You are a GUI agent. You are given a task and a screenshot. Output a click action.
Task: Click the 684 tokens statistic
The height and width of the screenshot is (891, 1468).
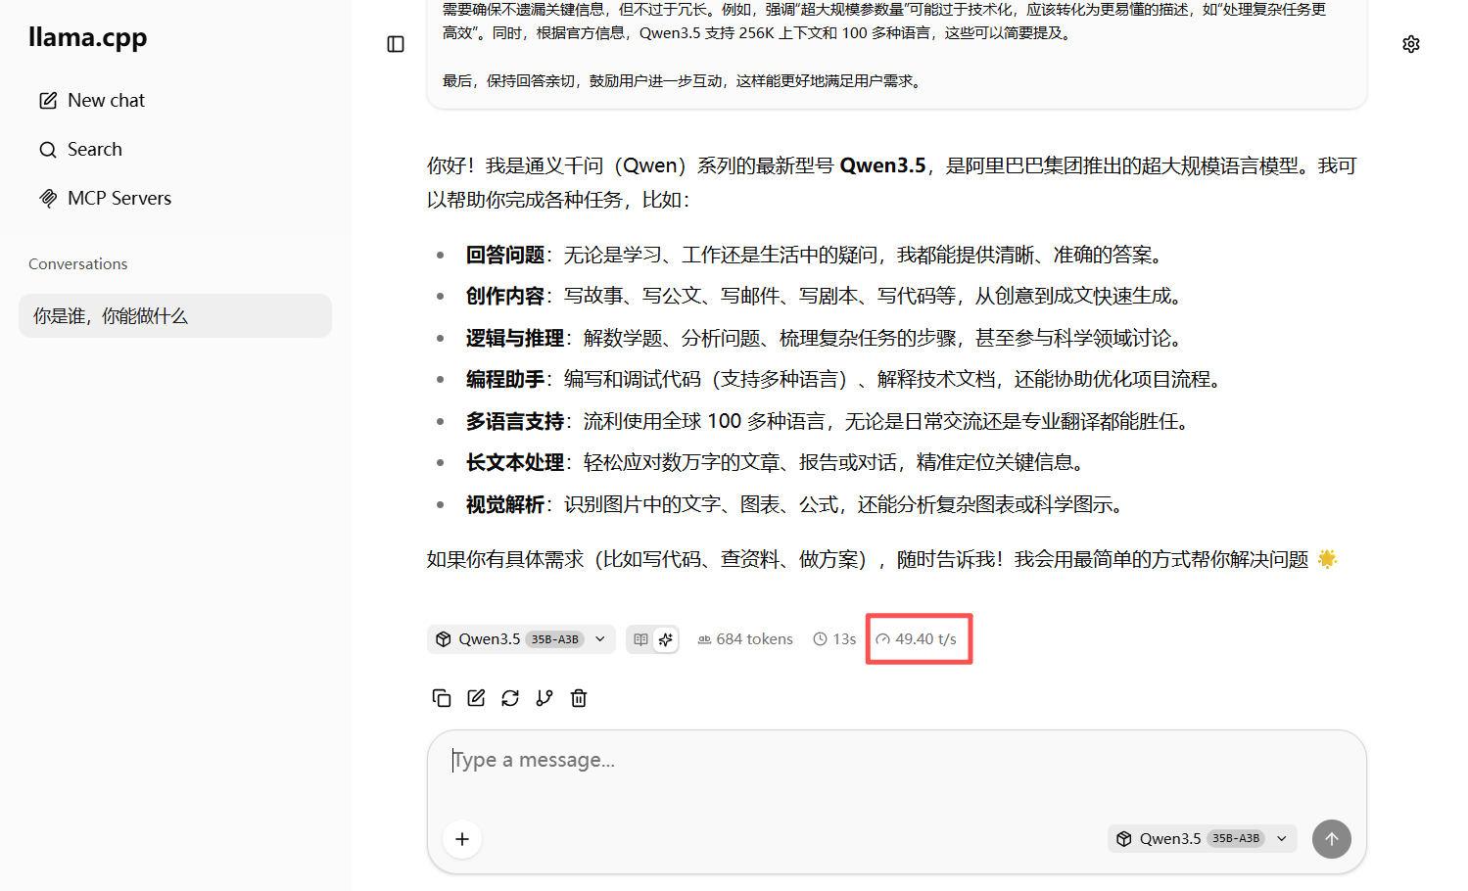[x=745, y=639]
